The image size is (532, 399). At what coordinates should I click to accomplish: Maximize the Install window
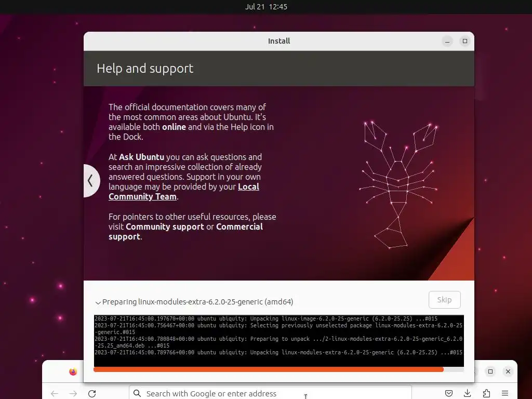click(465, 41)
